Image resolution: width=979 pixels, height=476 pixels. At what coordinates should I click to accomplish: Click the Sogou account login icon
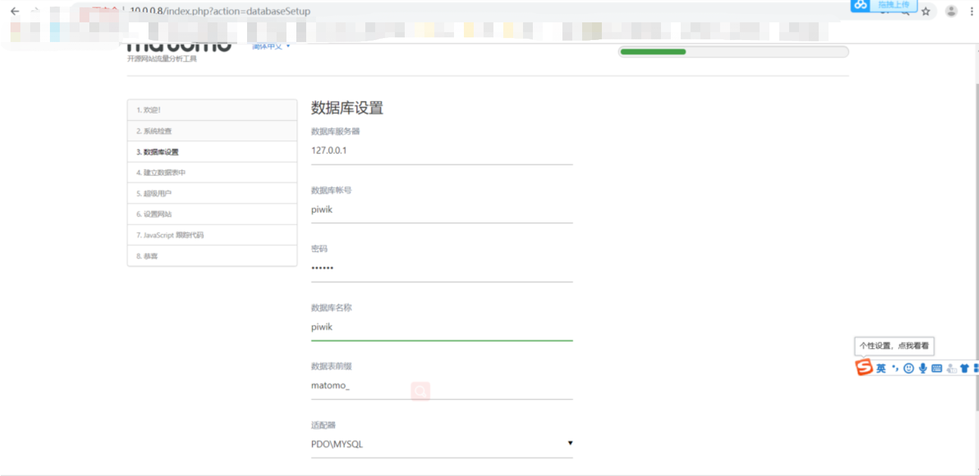pyautogui.click(x=951, y=368)
